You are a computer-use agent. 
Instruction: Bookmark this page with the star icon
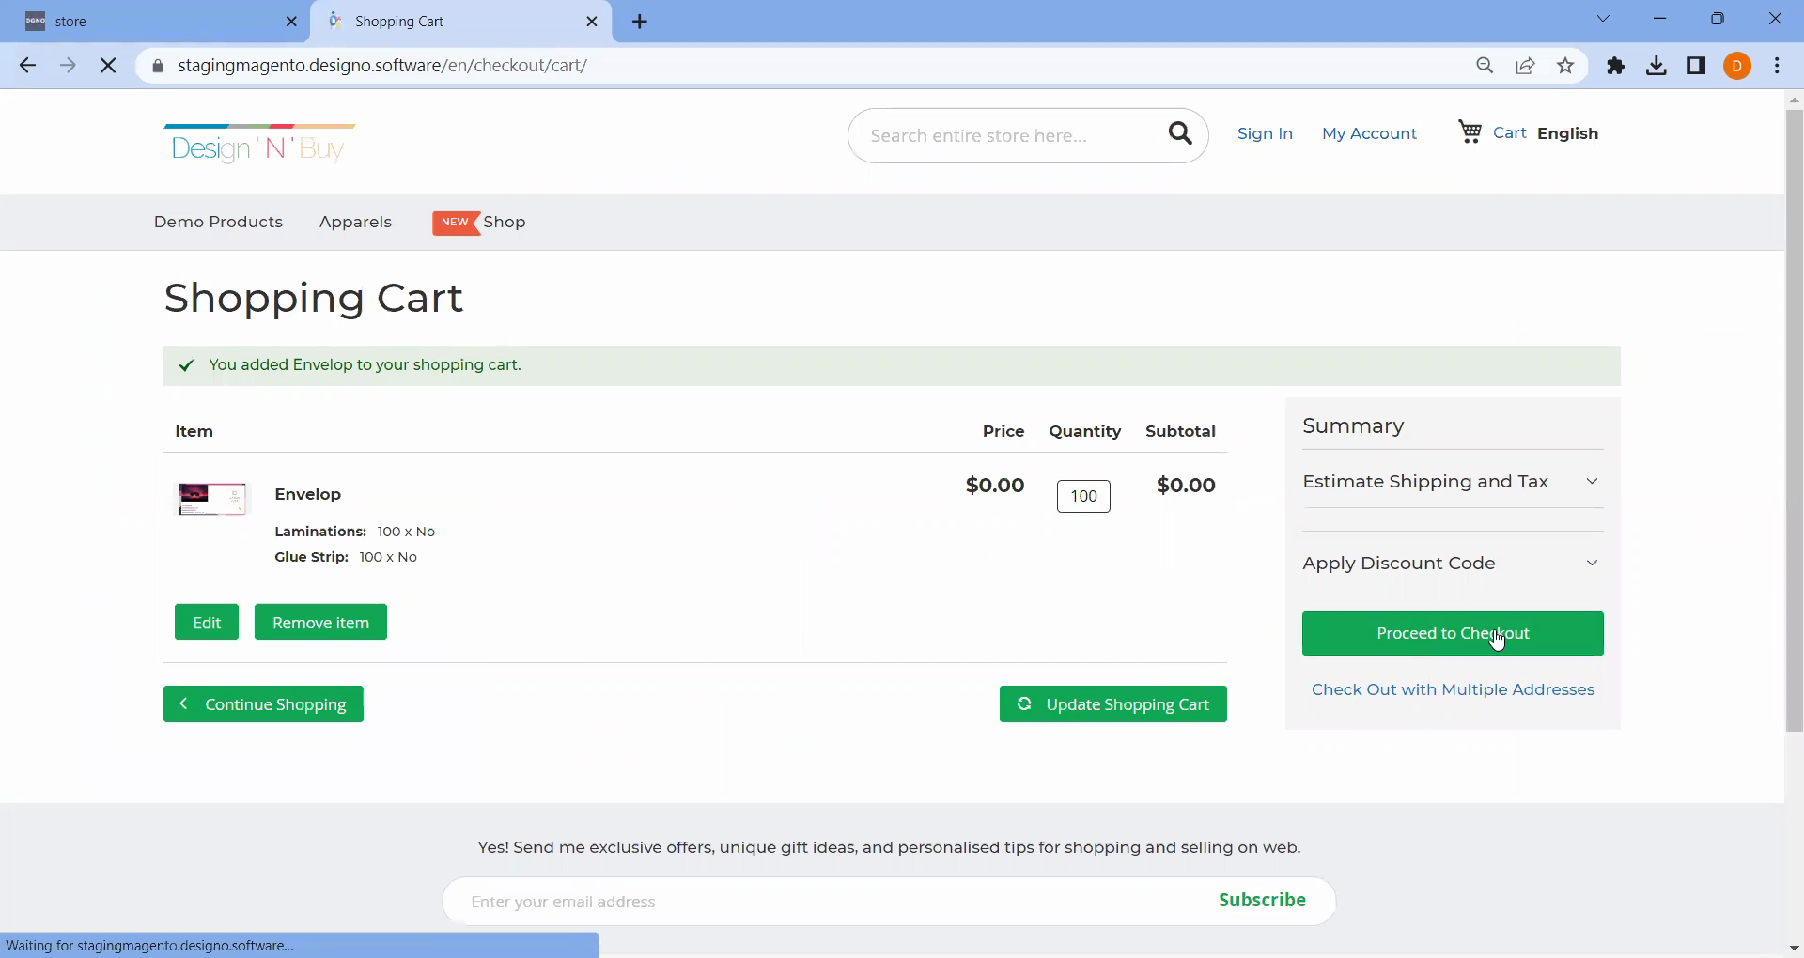1565,66
